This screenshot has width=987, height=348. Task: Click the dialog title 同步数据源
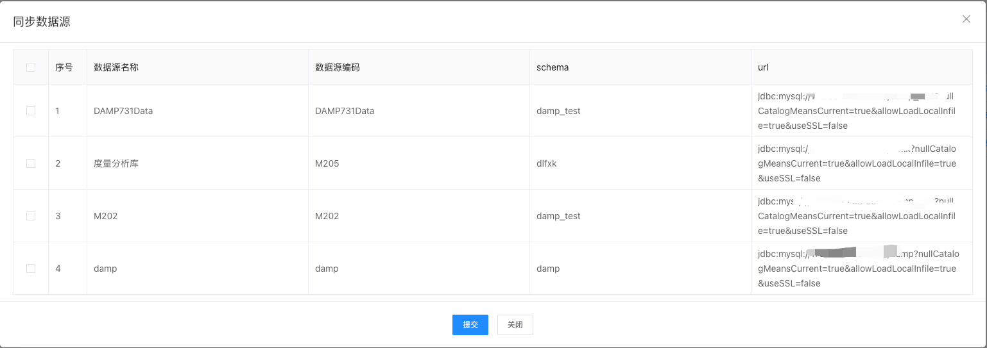tap(42, 22)
